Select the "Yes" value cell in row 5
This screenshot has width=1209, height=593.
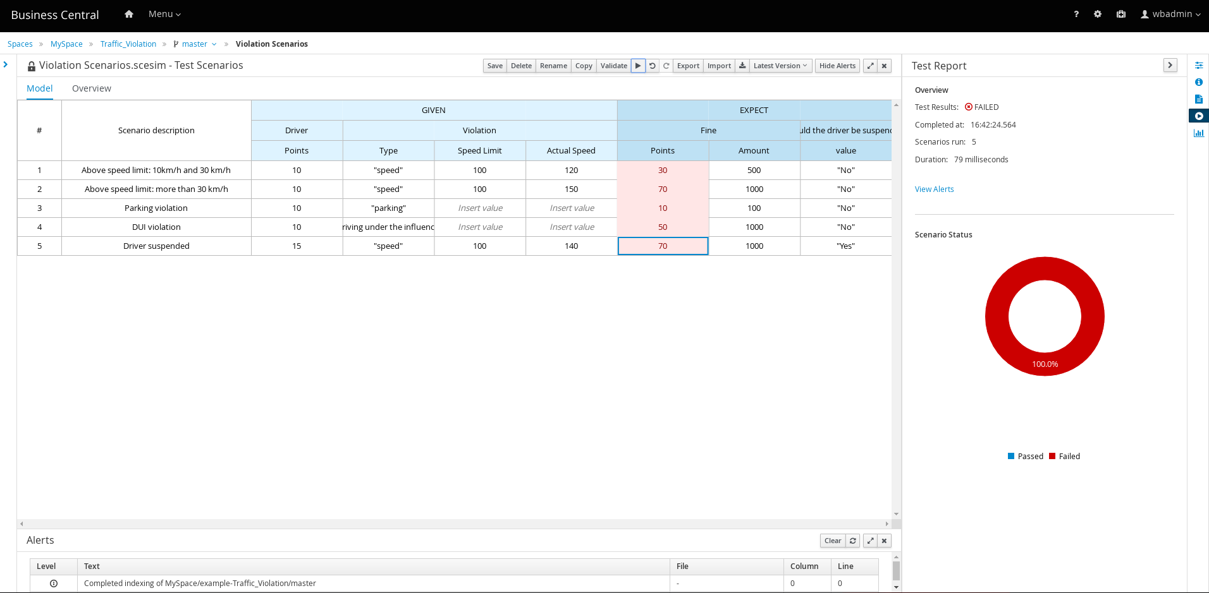pyautogui.click(x=846, y=246)
